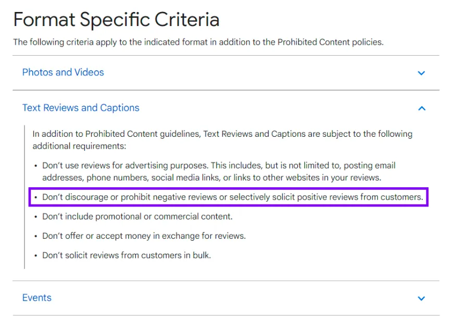467x324 pixels.
Task: Open the Events heading link
Action: click(36, 297)
